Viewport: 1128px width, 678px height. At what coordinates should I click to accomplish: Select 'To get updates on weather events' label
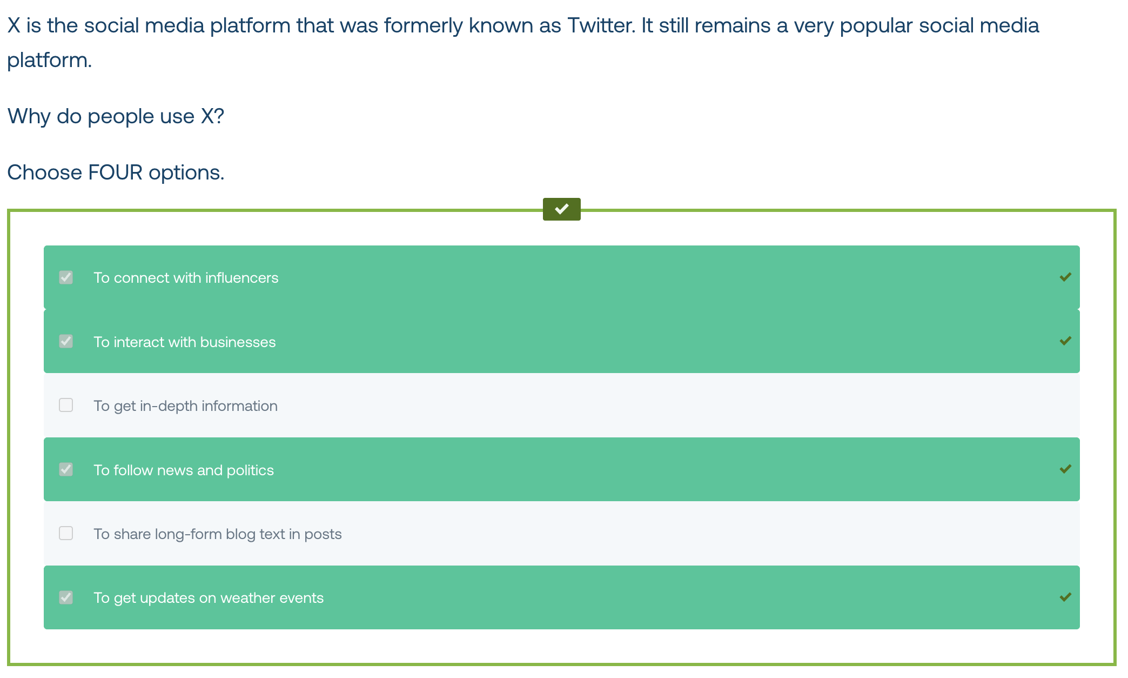pyautogui.click(x=209, y=598)
